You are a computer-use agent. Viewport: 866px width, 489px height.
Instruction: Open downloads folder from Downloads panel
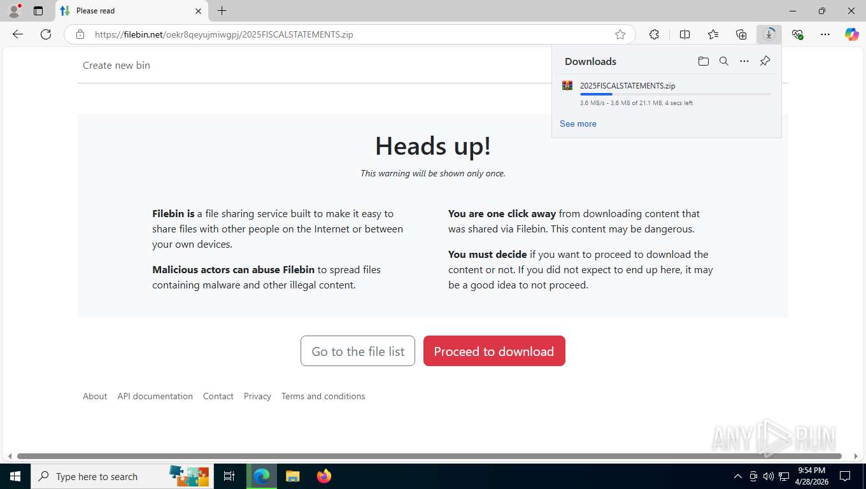pyautogui.click(x=704, y=61)
